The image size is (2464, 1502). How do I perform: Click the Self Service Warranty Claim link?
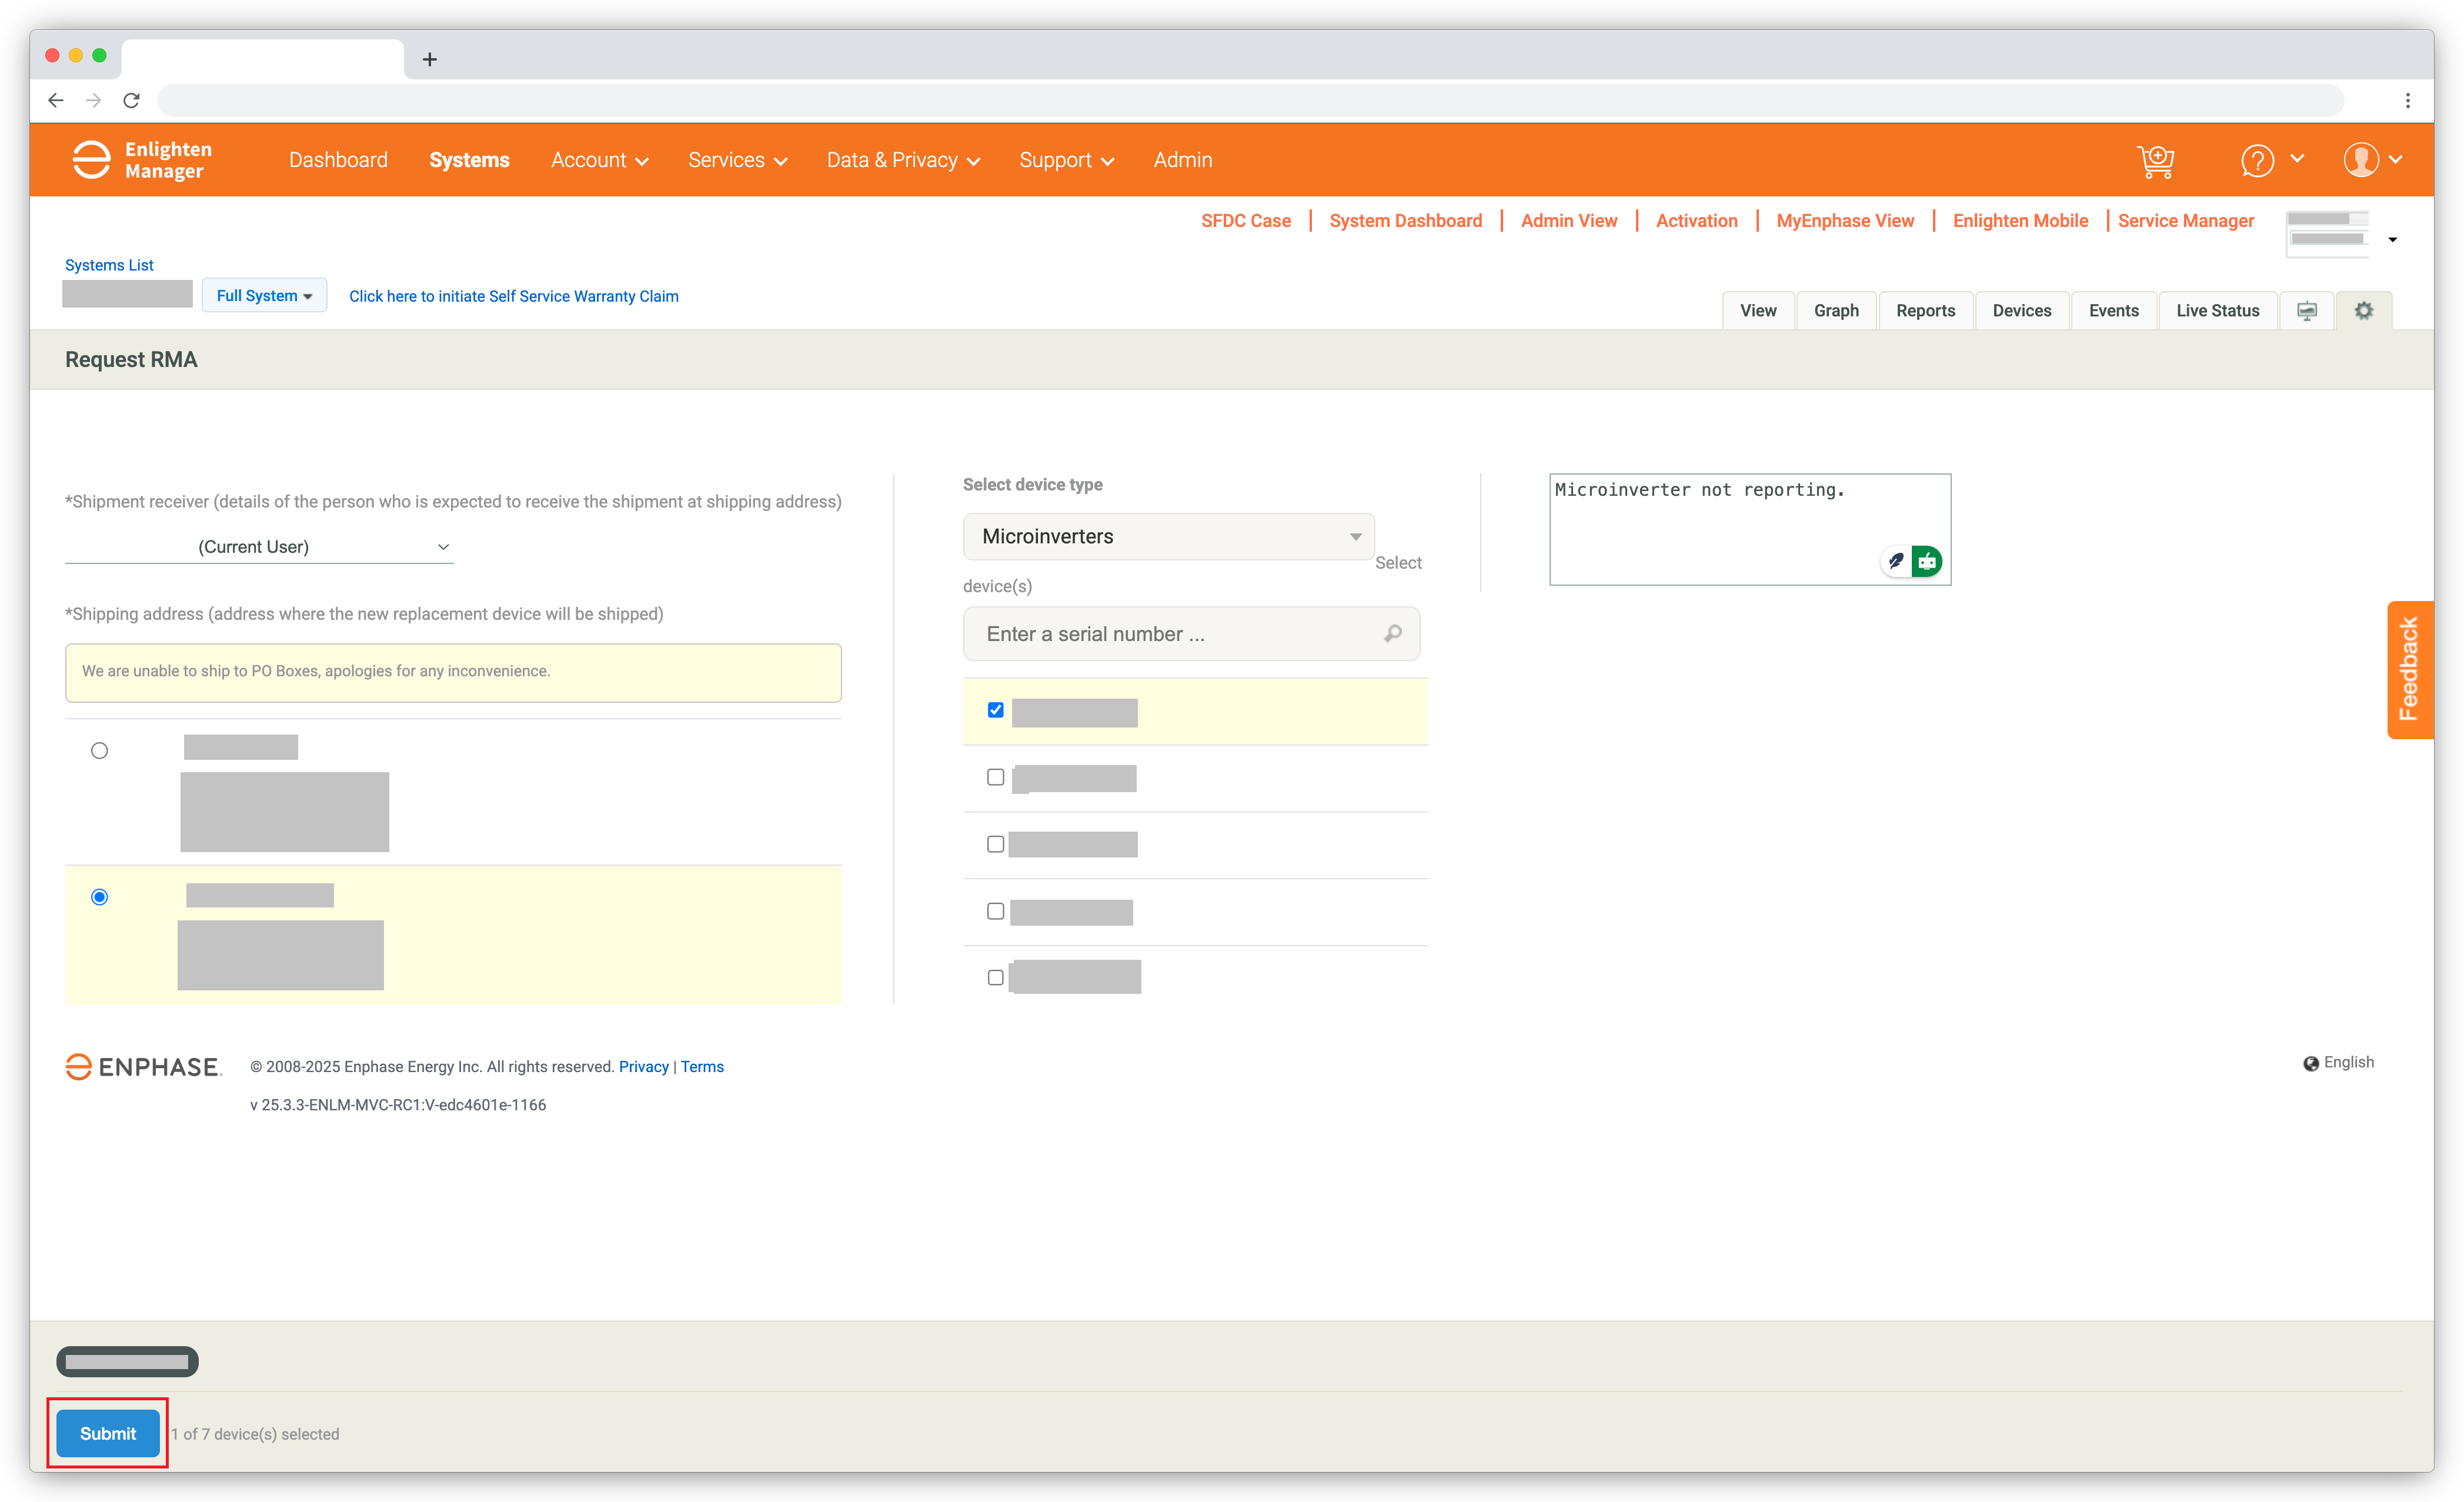[514, 296]
